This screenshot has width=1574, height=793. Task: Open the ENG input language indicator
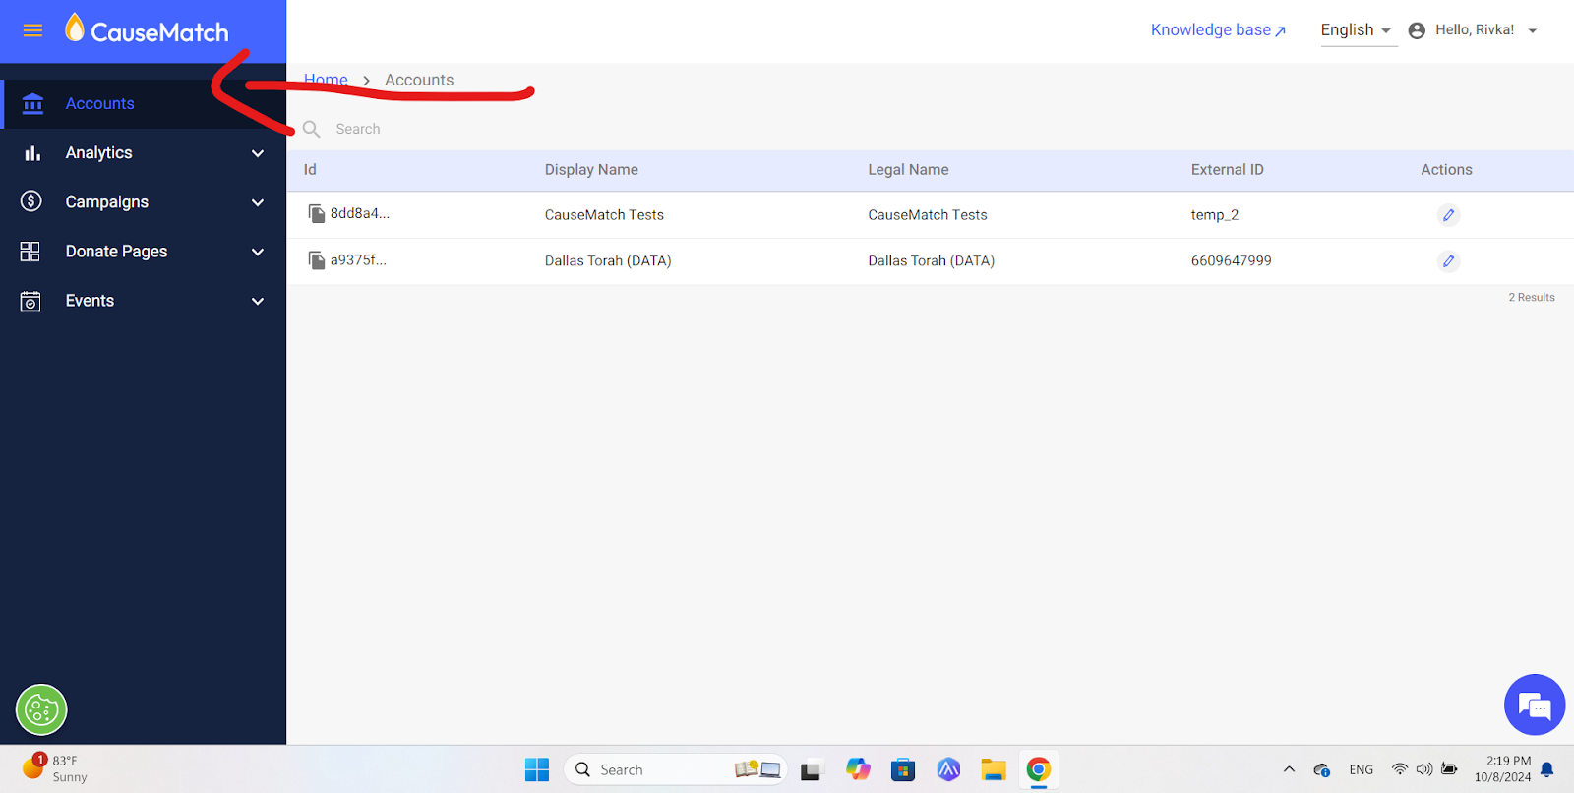click(1362, 769)
